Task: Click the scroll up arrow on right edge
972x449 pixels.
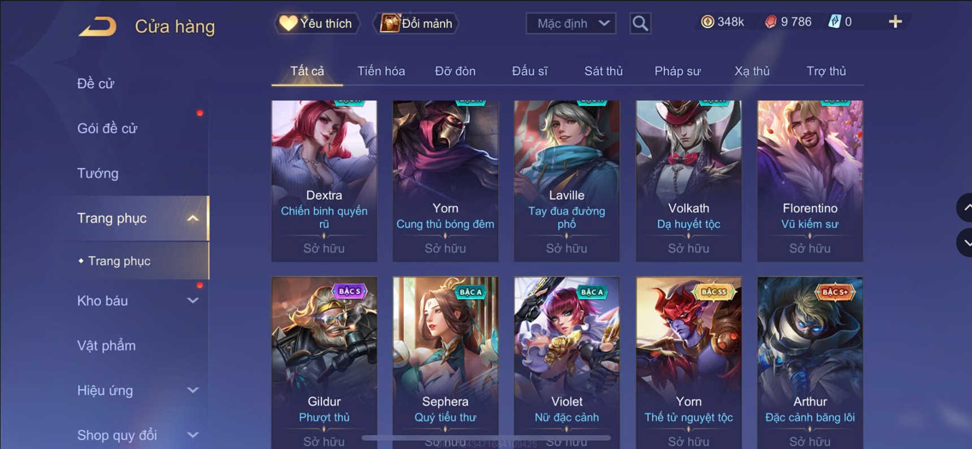Action: (965, 208)
